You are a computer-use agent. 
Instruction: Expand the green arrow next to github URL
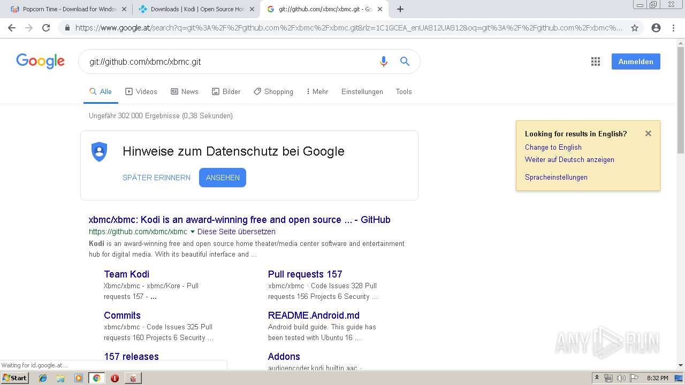tap(193, 232)
